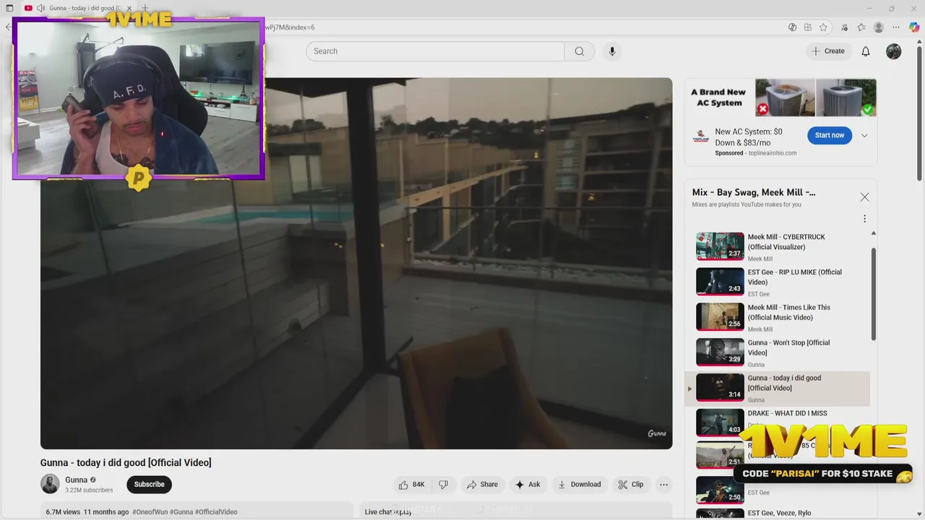Start the AC System ad via Start now

point(830,135)
